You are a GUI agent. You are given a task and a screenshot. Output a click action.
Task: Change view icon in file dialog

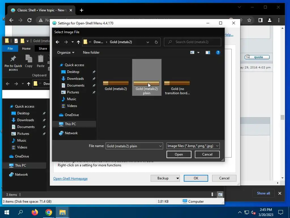tap(192, 53)
